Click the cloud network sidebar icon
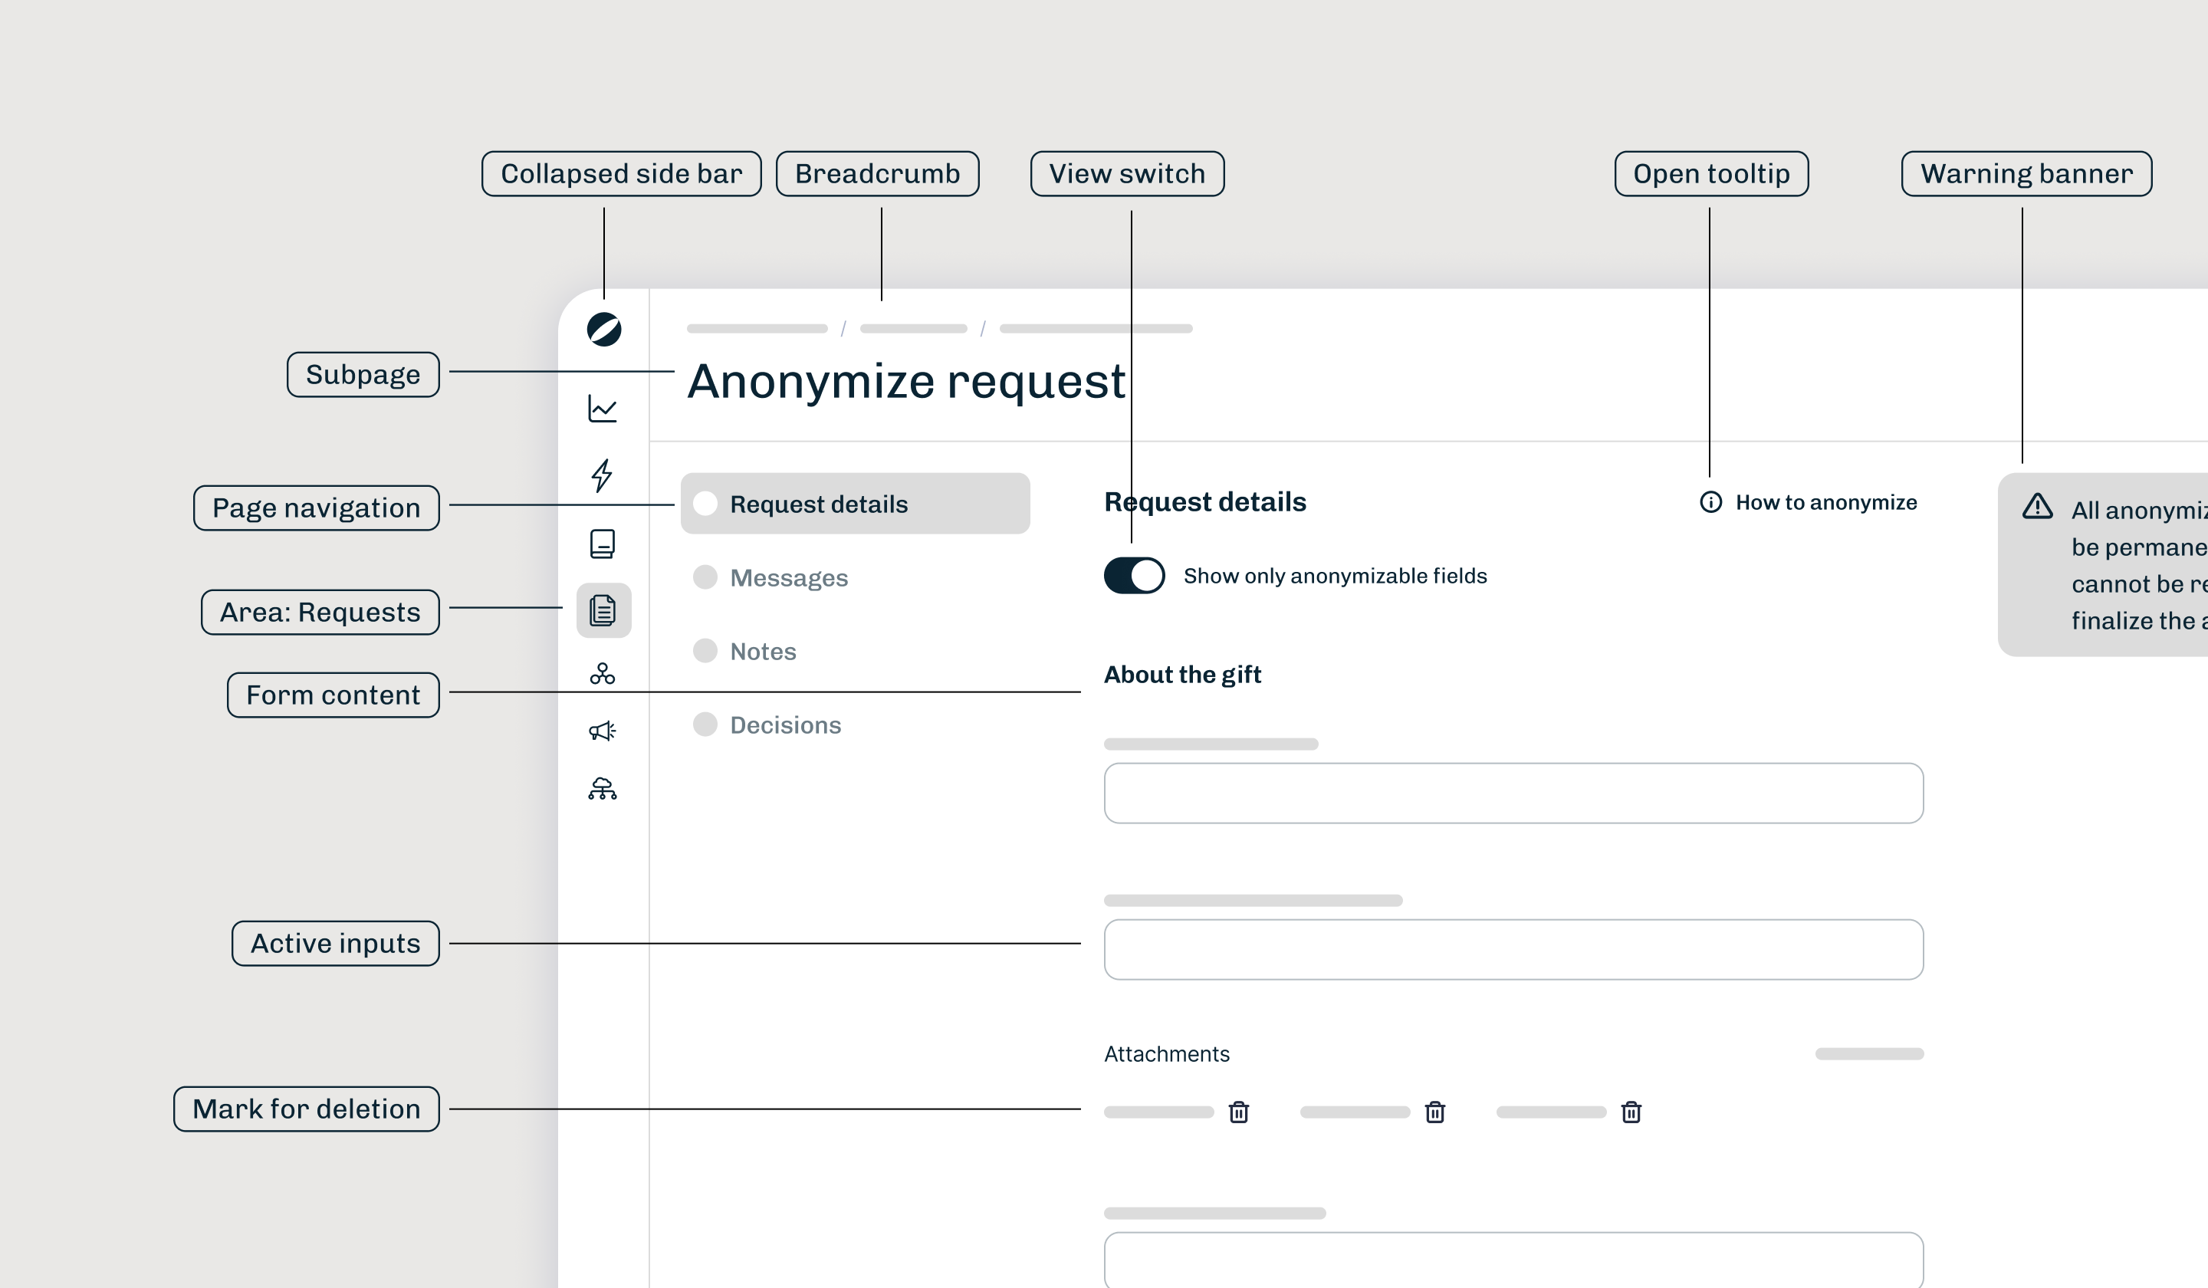This screenshot has width=2208, height=1288. (603, 789)
